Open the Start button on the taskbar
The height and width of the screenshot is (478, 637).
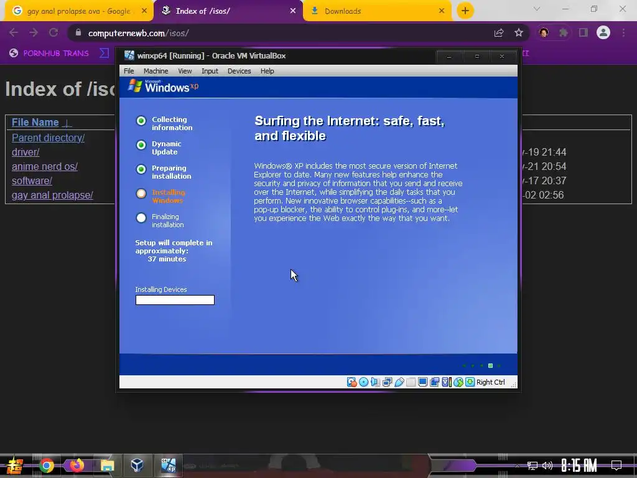15,466
